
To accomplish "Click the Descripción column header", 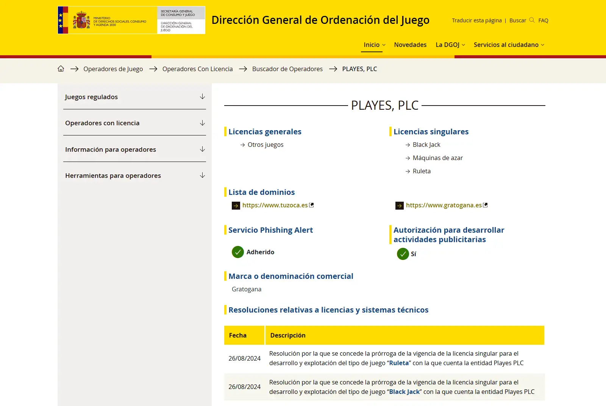I will [405, 335].
